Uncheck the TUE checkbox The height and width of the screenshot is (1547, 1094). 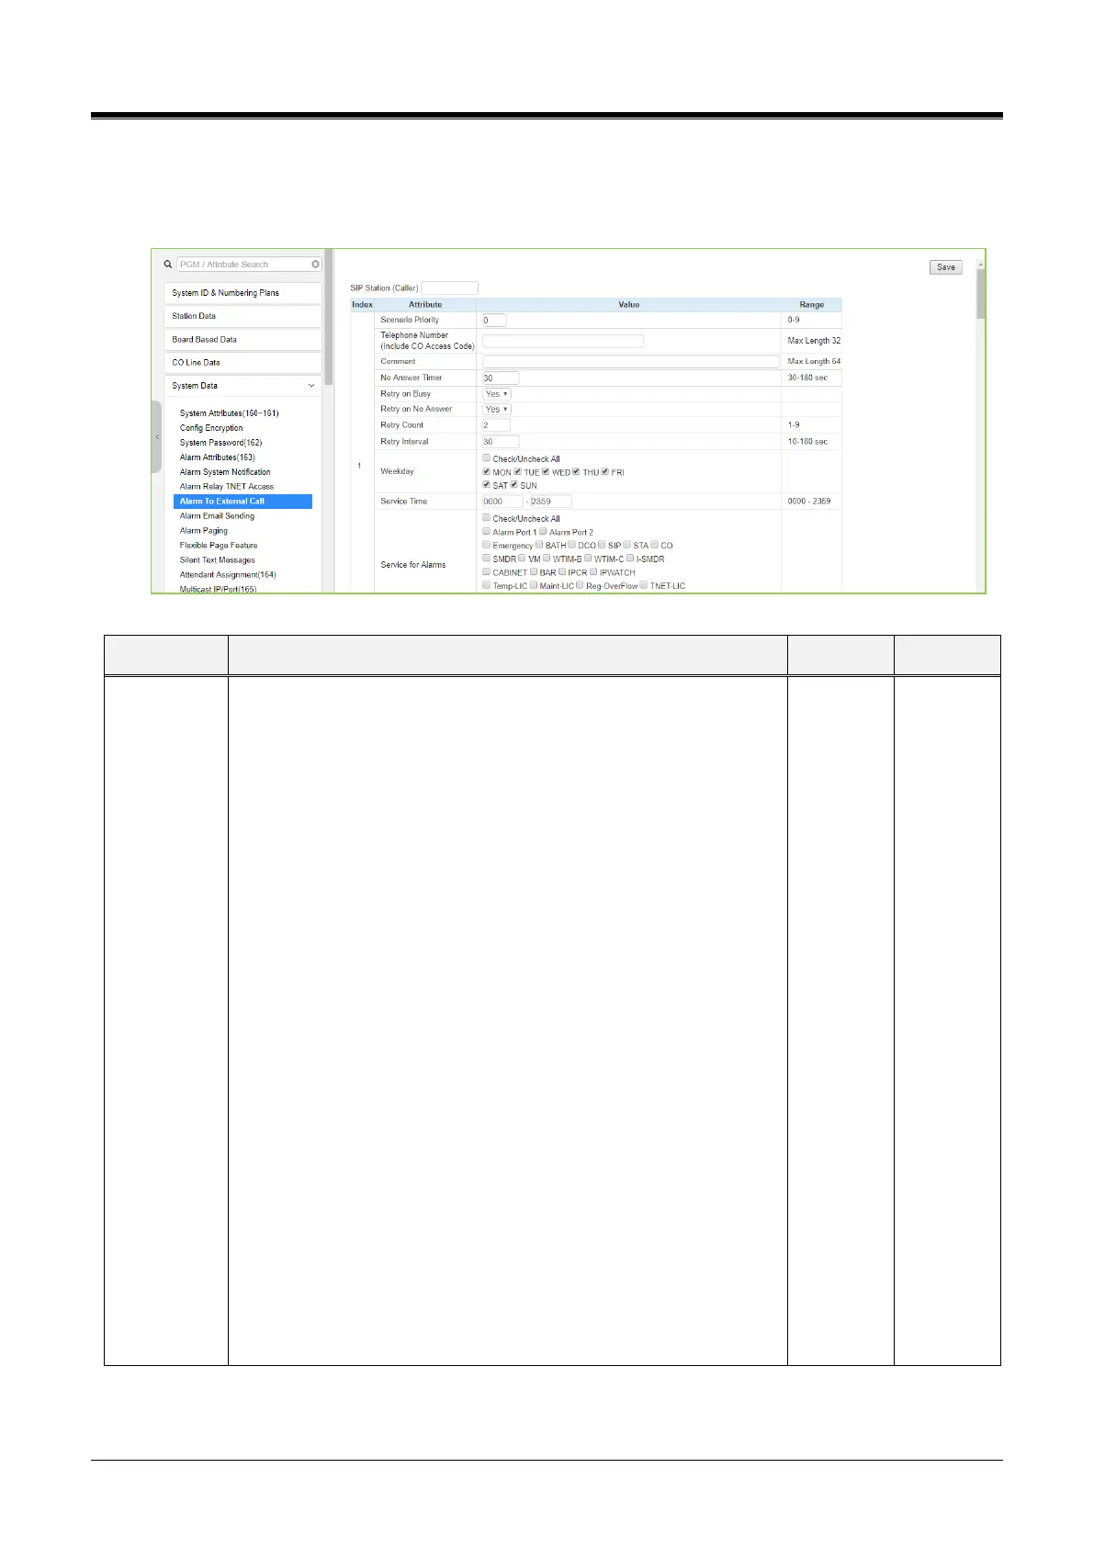[x=518, y=472]
